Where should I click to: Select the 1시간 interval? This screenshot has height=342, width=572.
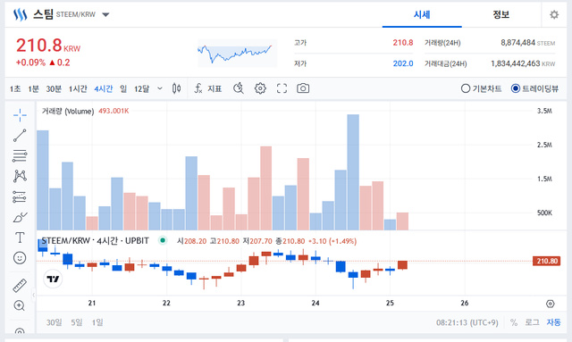point(78,88)
